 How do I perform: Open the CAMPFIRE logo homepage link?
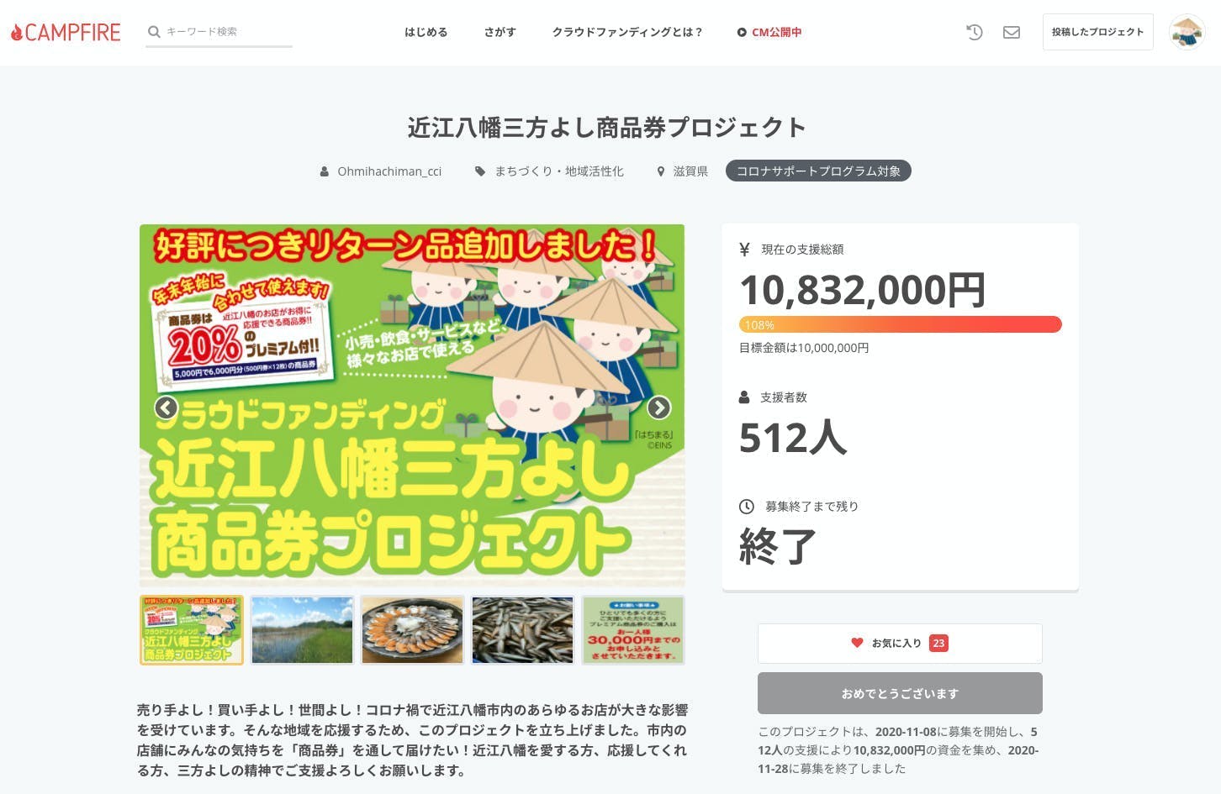pos(66,32)
